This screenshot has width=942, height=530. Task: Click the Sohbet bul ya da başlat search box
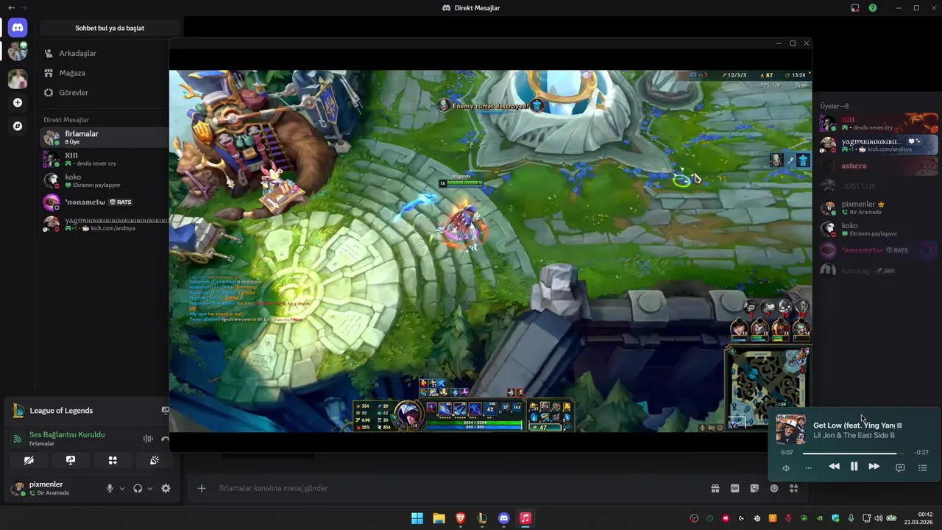[110, 28]
